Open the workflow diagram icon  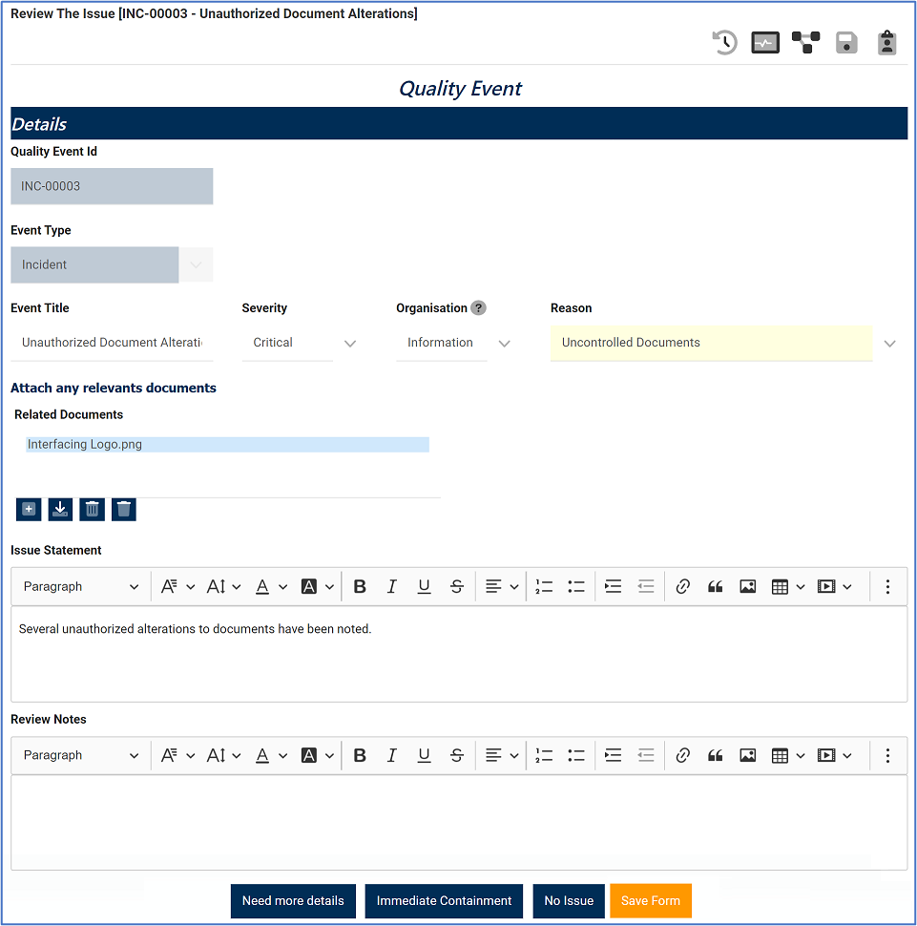point(806,43)
